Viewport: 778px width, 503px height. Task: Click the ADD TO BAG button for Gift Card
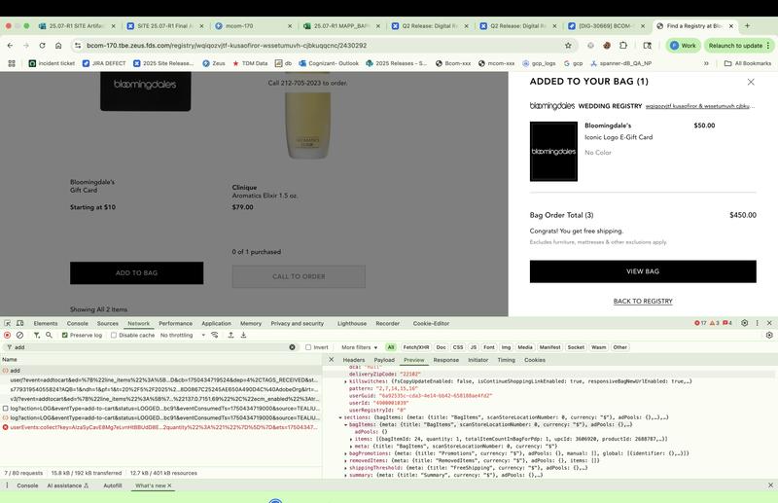click(x=136, y=273)
